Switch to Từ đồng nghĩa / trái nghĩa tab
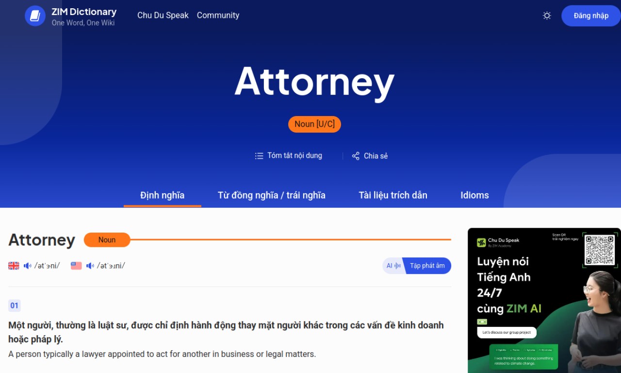The image size is (621, 373). click(272, 195)
